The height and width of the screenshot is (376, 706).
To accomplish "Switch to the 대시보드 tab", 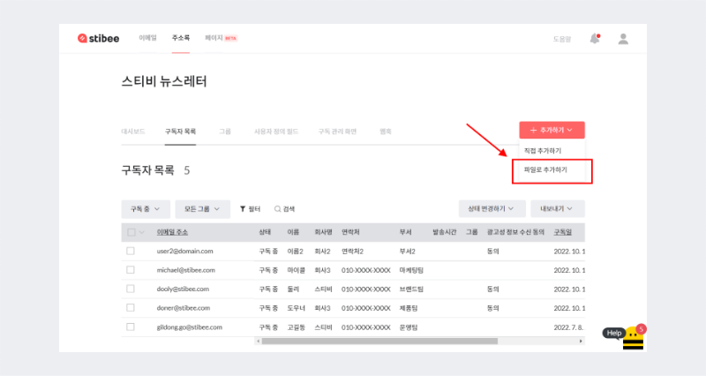I will [134, 131].
